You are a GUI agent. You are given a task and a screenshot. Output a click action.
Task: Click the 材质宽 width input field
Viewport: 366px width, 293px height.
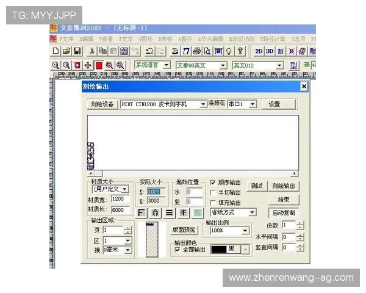[x=120, y=199]
